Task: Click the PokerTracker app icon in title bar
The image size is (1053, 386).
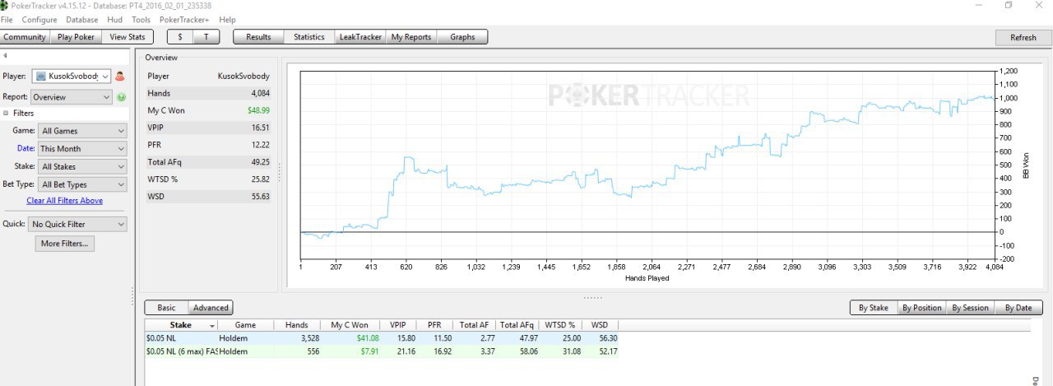Action: 5,6
